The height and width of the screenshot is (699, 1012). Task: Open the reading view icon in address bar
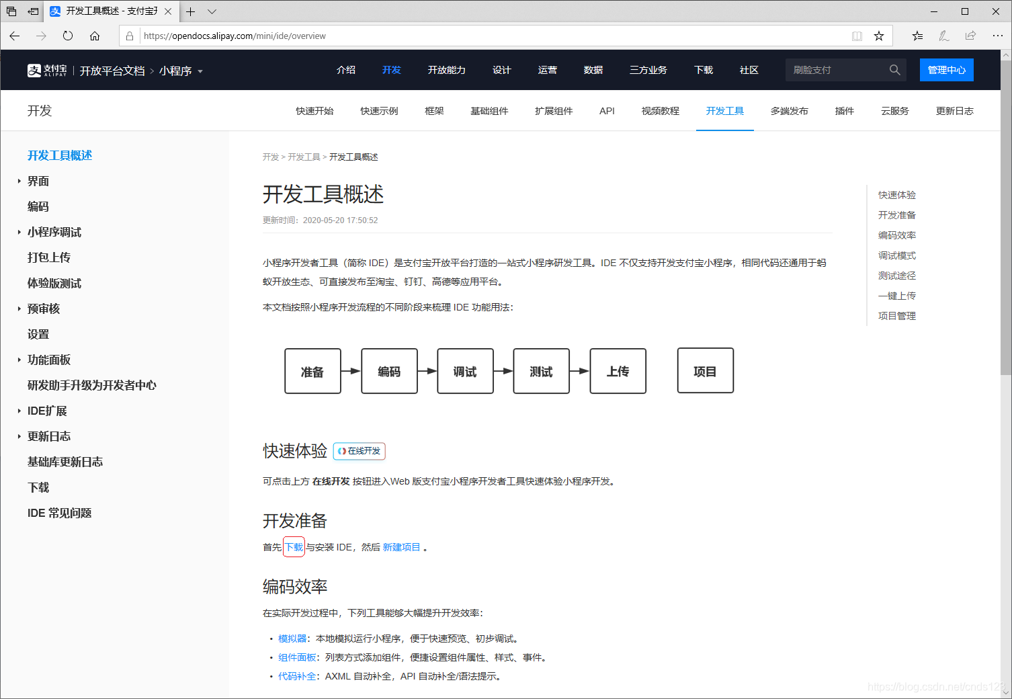(857, 36)
